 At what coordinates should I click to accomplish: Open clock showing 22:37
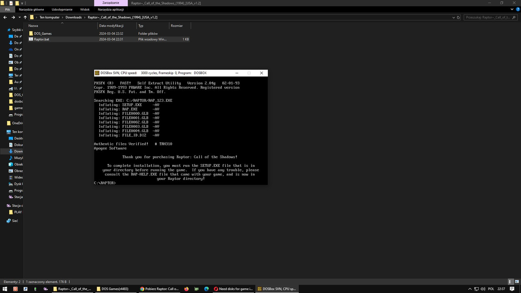(501, 289)
